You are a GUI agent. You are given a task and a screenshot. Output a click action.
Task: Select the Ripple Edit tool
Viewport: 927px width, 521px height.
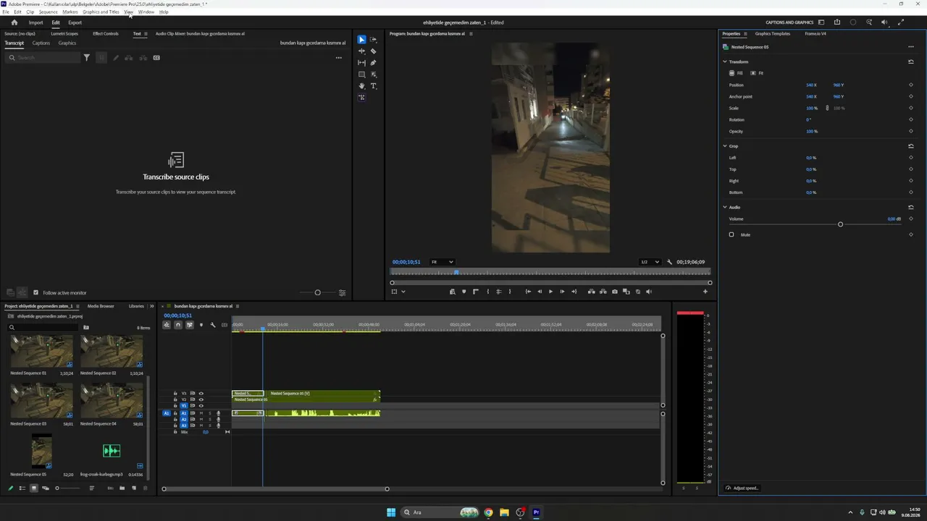[361, 51]
